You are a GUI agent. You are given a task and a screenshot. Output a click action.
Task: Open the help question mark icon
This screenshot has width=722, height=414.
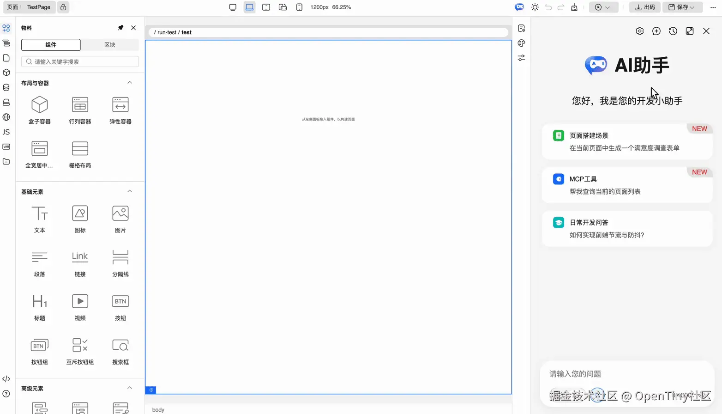tap(6, 394)
